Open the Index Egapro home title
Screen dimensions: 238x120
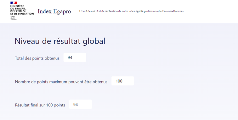[54, 11]
